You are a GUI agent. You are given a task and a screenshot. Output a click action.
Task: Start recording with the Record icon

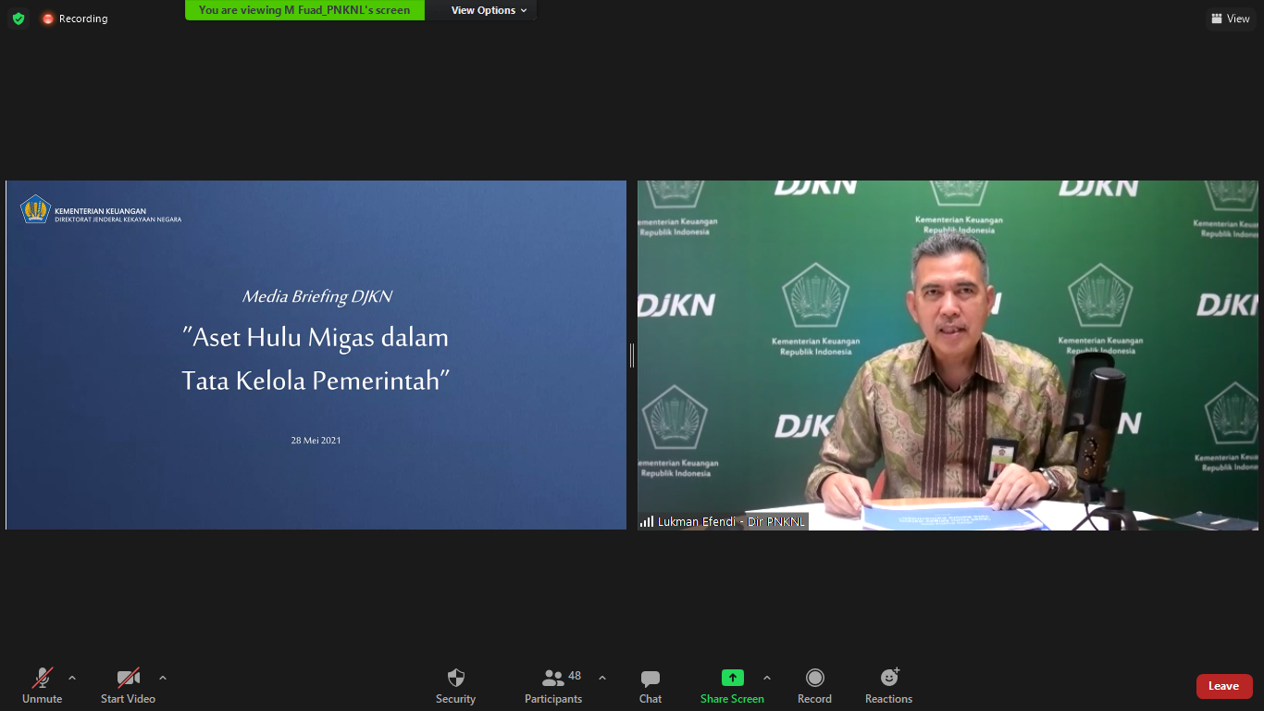tap(814, 679)
